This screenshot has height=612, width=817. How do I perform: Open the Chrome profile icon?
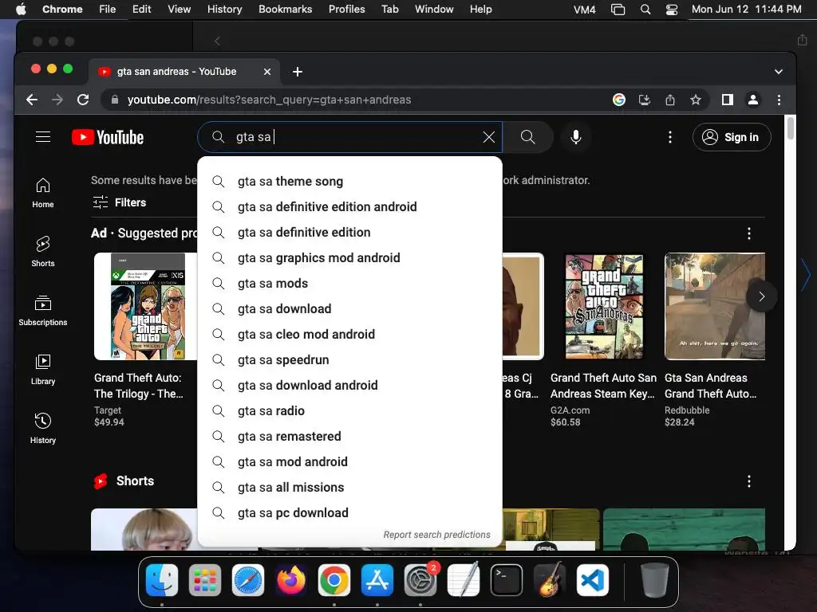coord(753,100)
